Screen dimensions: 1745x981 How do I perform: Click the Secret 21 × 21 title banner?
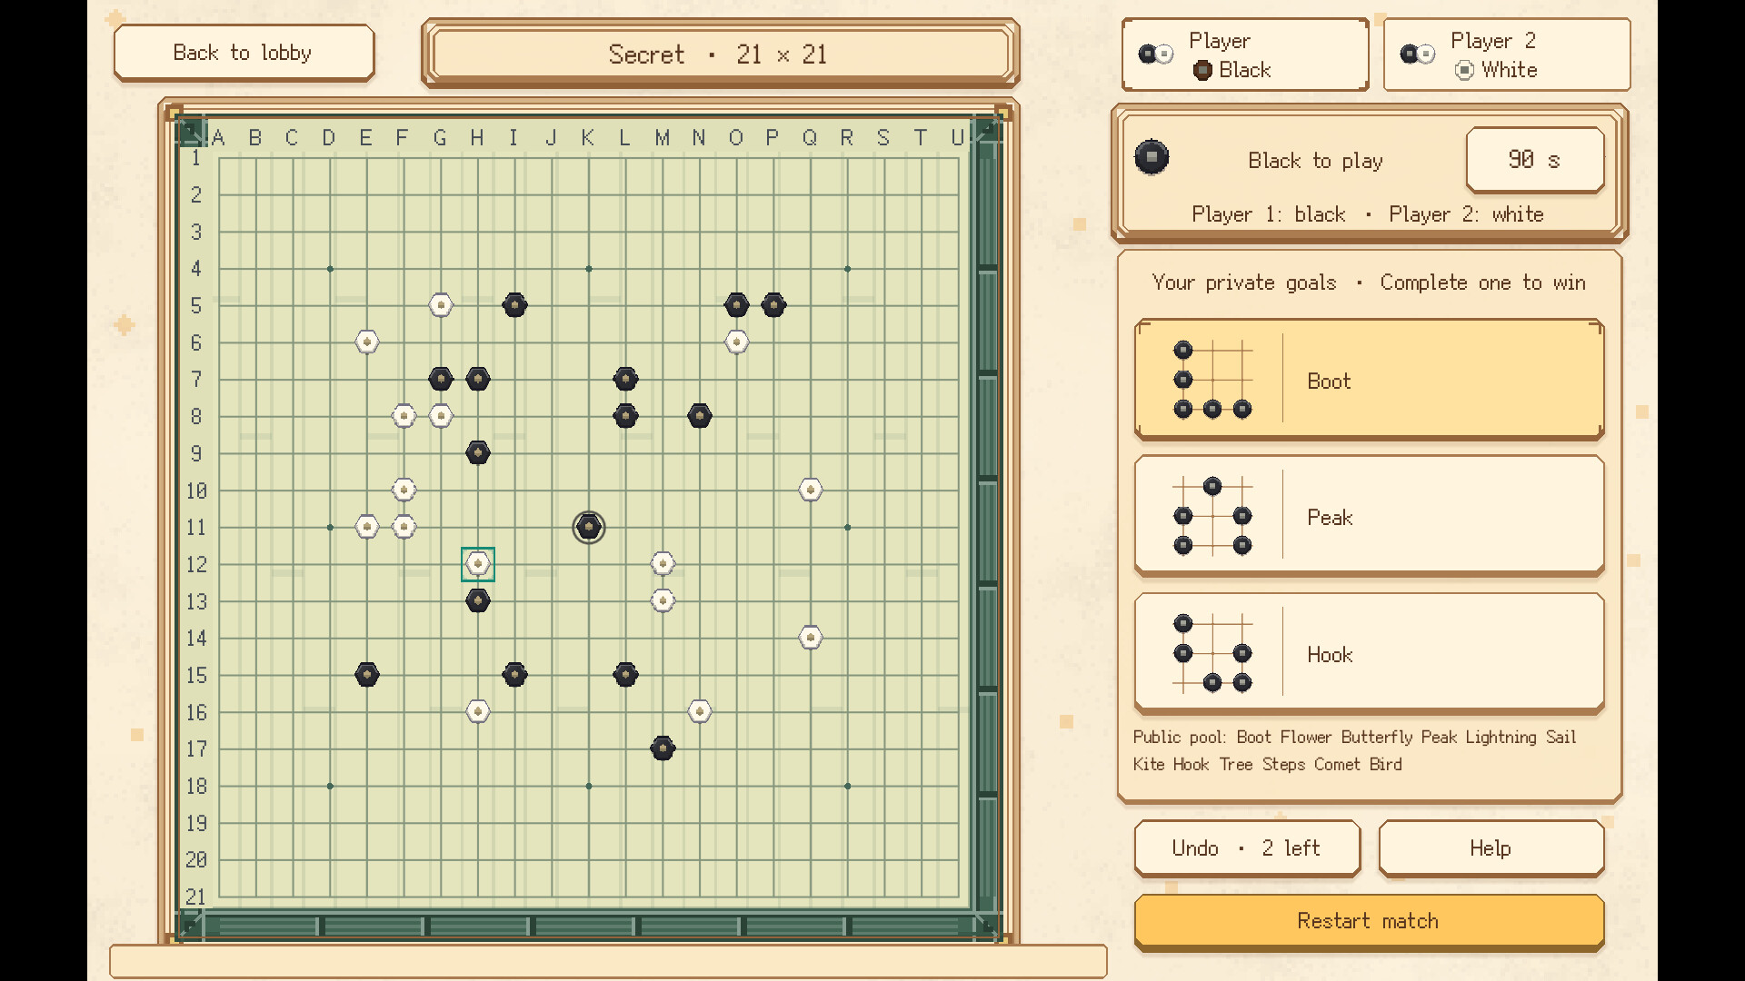click(720, 54)
